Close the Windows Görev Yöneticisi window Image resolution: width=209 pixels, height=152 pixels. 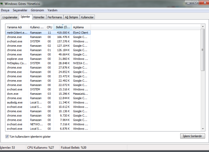204,3
